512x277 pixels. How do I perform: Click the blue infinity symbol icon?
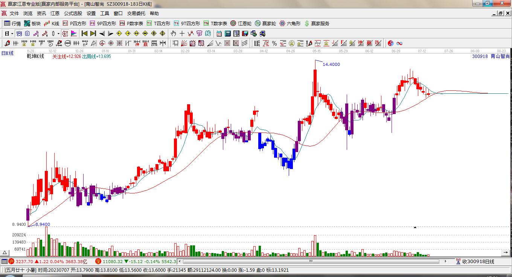pos(400,44)
